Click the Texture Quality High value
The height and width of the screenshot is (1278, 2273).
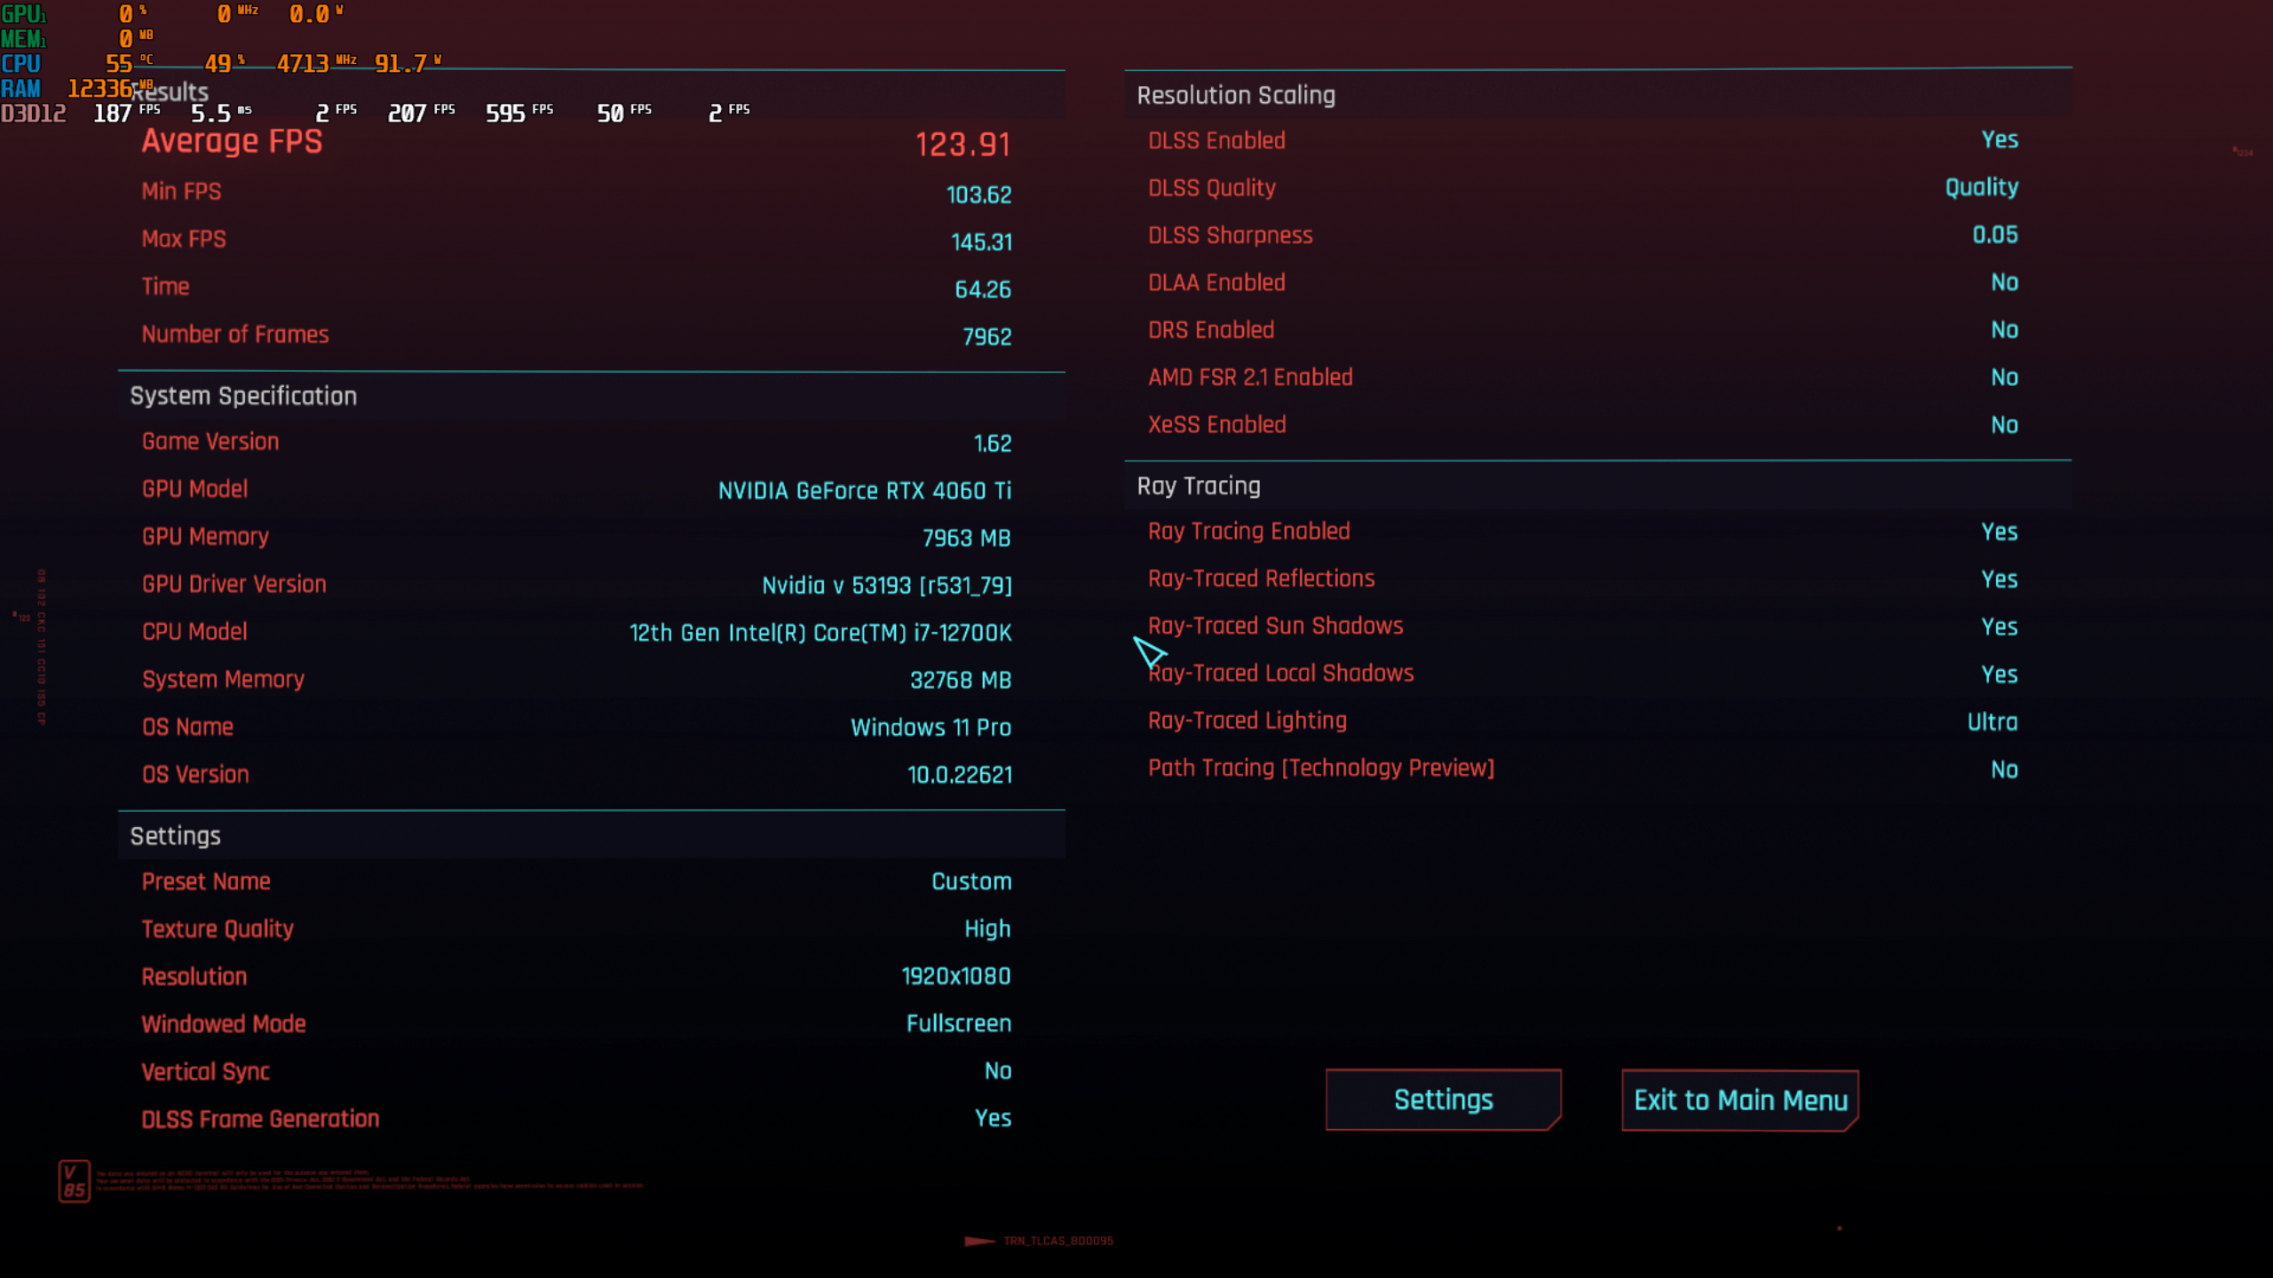pos(987,929)
